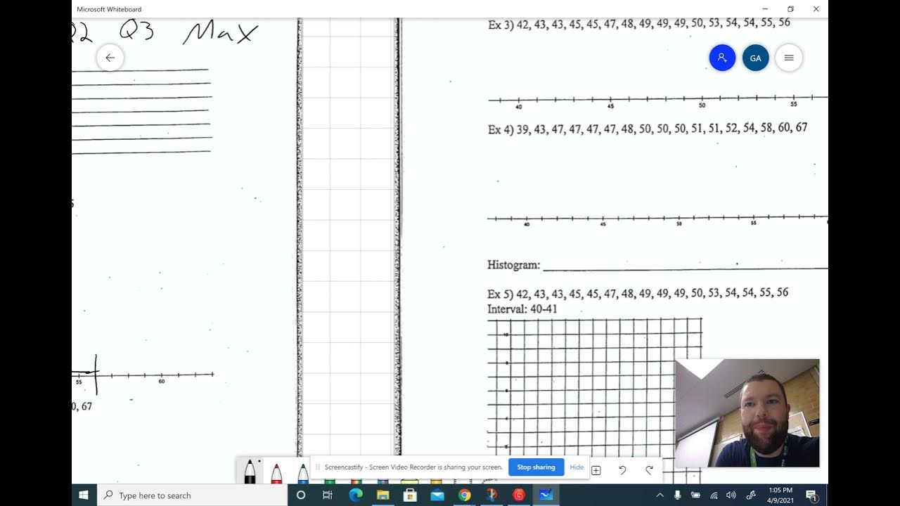Open the battery status tray icon
The width and height of the screenshot is (900, 506).
point(695,495)
